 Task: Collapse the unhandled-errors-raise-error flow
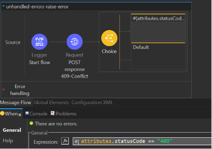point(4,6)
